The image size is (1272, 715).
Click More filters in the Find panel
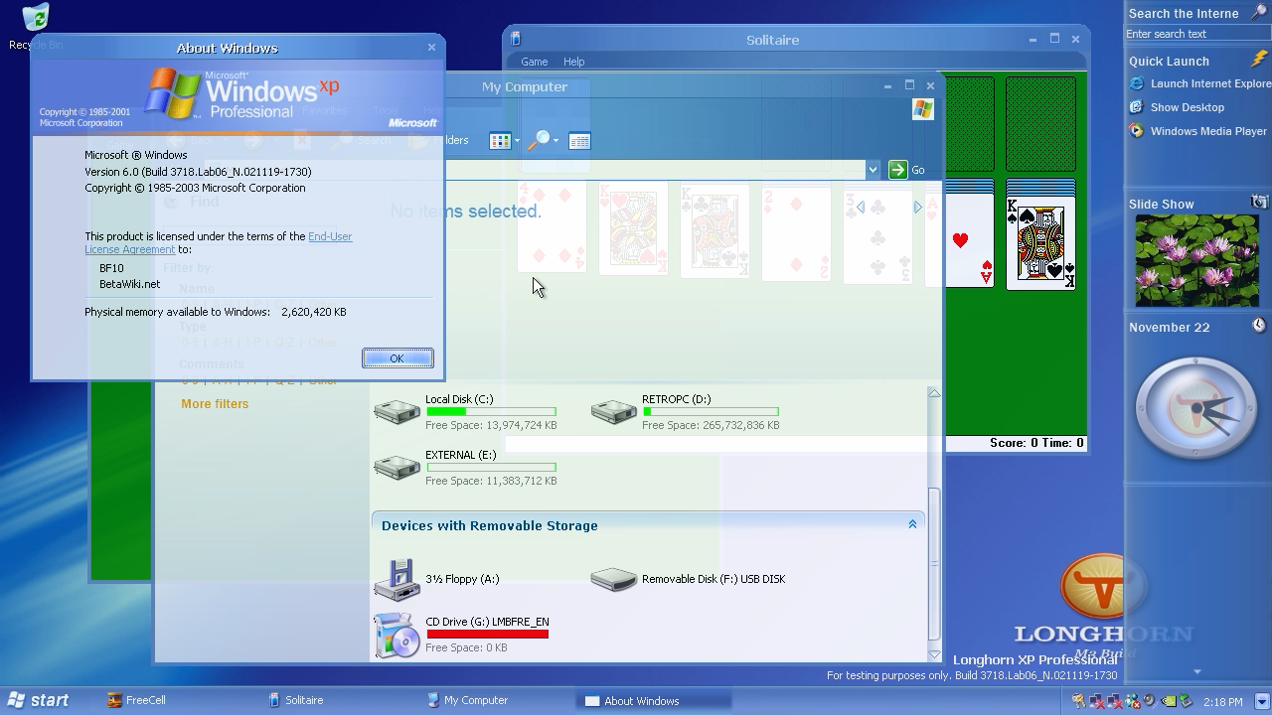[215, 404]
